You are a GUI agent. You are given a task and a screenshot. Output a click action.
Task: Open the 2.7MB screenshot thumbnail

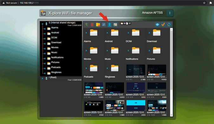tap(136, 70)
